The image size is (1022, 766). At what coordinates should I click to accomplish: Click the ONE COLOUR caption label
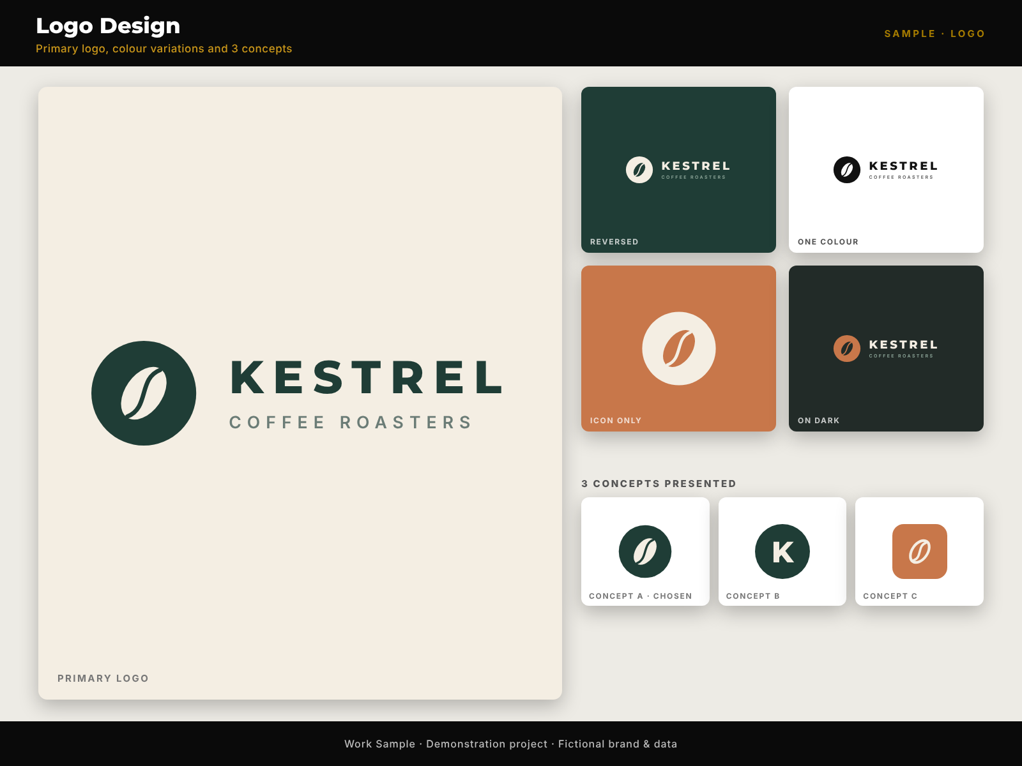pos(828,242)
